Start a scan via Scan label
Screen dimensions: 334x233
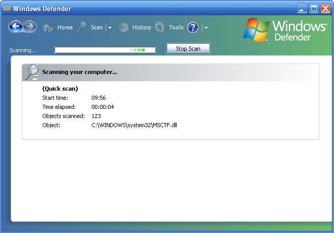point(97,27)
